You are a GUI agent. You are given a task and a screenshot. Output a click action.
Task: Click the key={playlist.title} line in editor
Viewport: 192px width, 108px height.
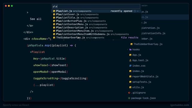(50, 58)
